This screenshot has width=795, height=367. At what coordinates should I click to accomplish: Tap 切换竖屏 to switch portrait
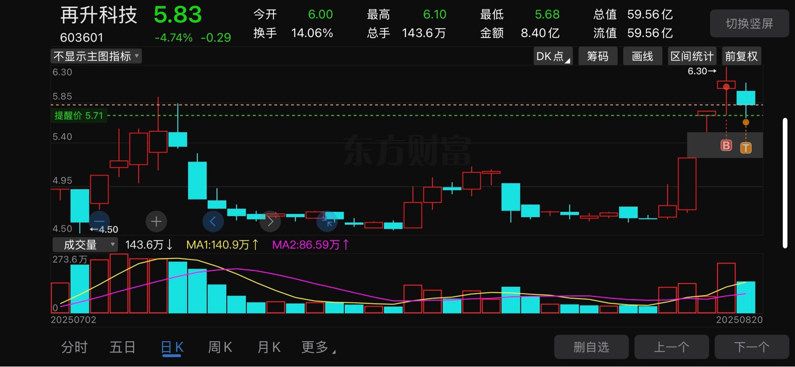749,23
